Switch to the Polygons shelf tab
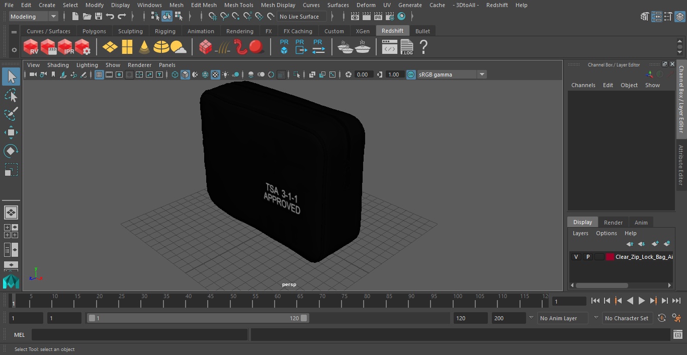Screen dimensions: 687x355 click(x=94, y=31)
